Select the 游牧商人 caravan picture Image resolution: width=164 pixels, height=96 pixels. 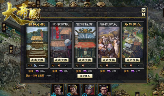pyautogui.click(x=109, y=42)
